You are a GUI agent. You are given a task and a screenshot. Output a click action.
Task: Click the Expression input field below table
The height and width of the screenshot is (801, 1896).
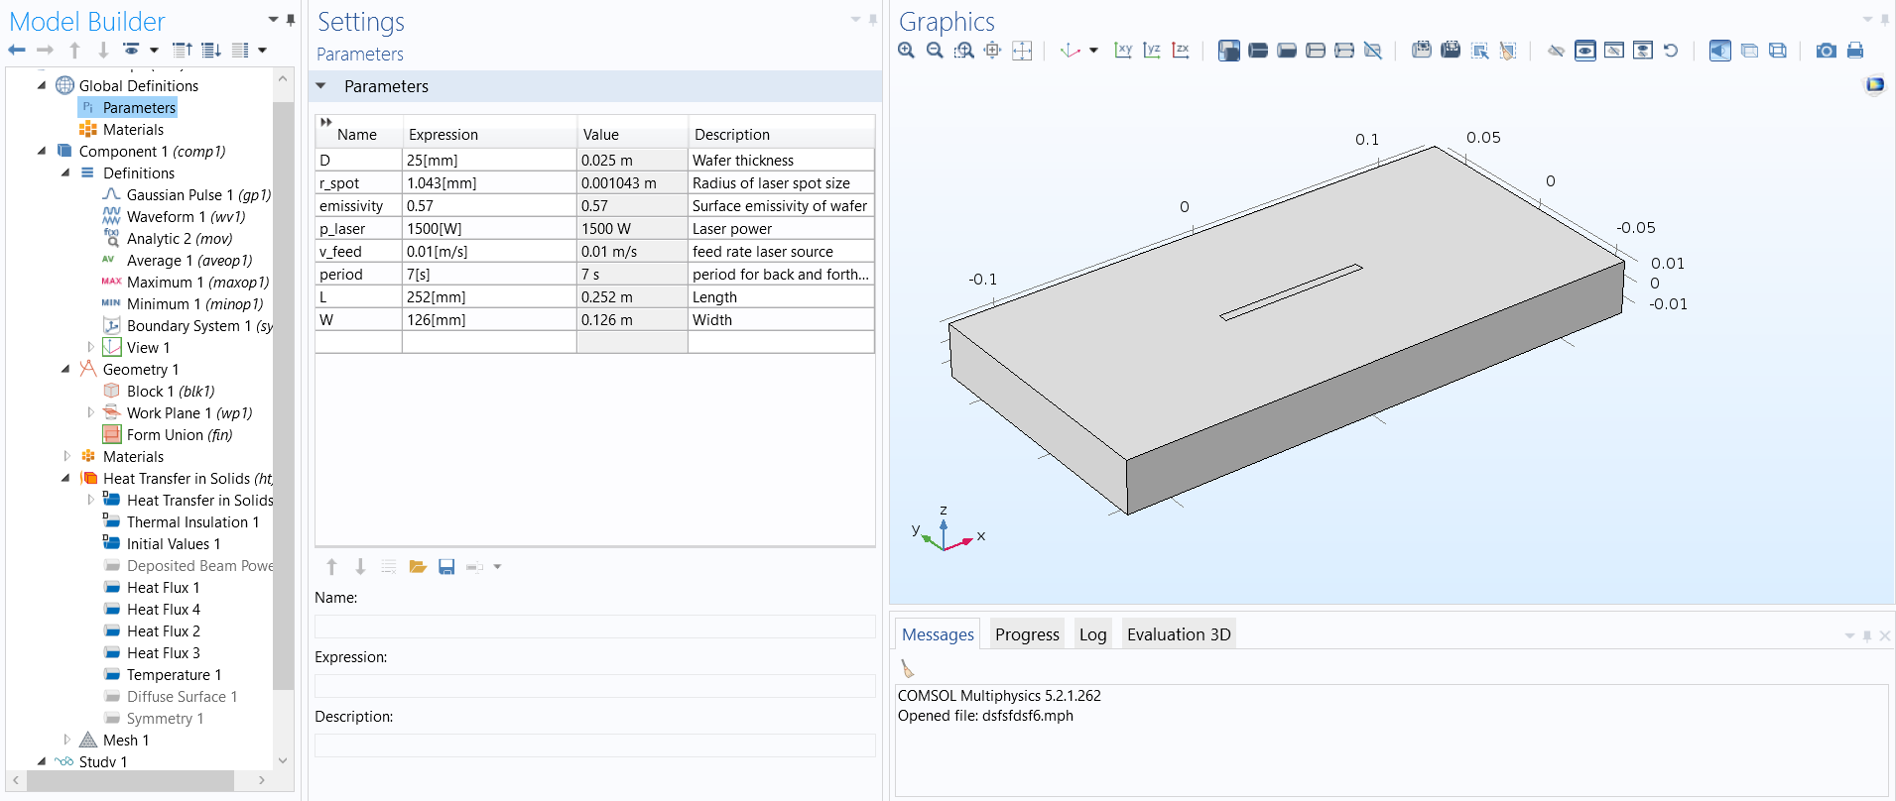tap(594, 686)
